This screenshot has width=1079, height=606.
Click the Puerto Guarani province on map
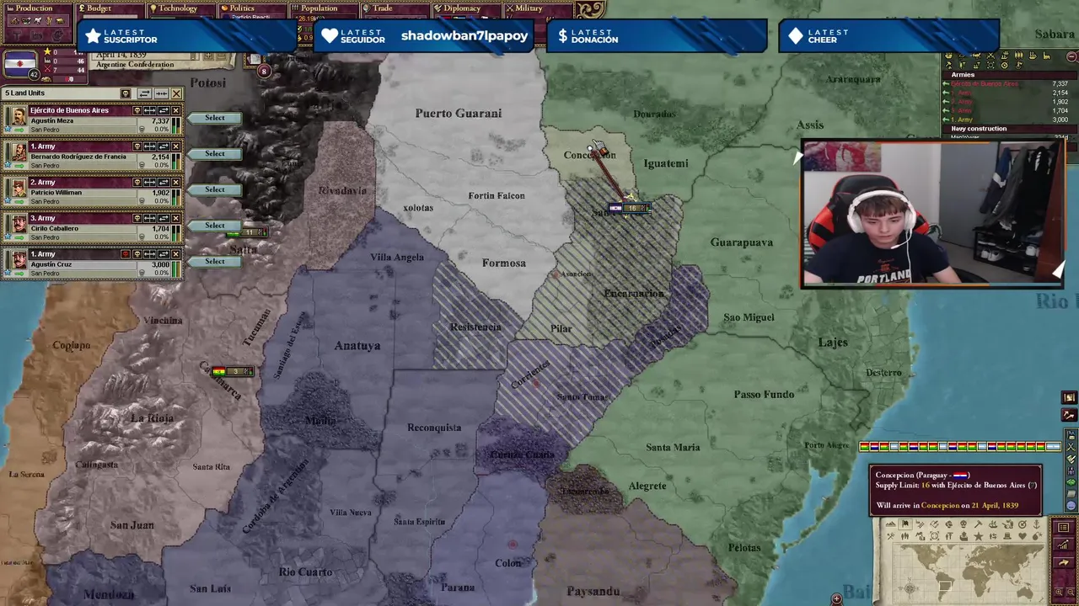pyautogui.click(x=458, y=113)
